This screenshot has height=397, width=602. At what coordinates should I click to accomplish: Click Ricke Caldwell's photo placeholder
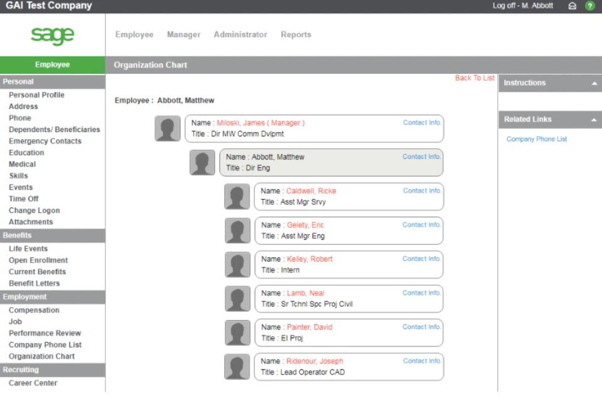(x=236, y=196)
